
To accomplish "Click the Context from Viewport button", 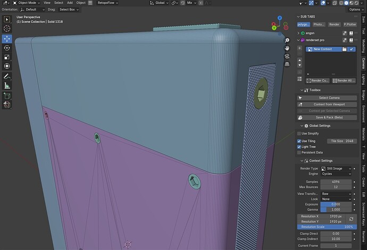I will pos(327,104).
